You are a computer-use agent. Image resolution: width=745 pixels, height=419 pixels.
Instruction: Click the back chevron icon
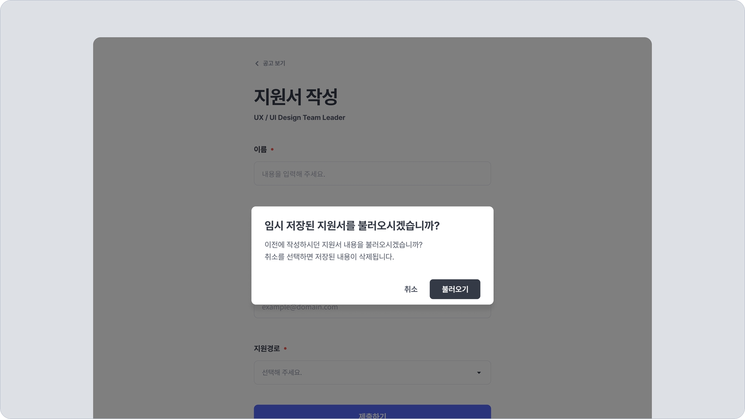(257, 64)
